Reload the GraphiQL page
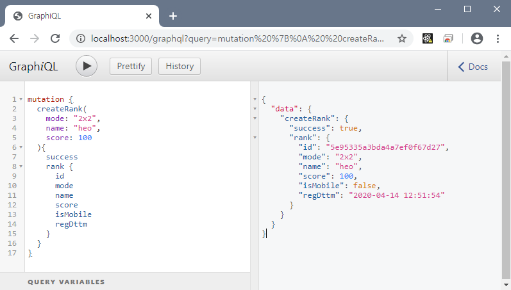The image size is (511, 290). (x=55, y=38)
